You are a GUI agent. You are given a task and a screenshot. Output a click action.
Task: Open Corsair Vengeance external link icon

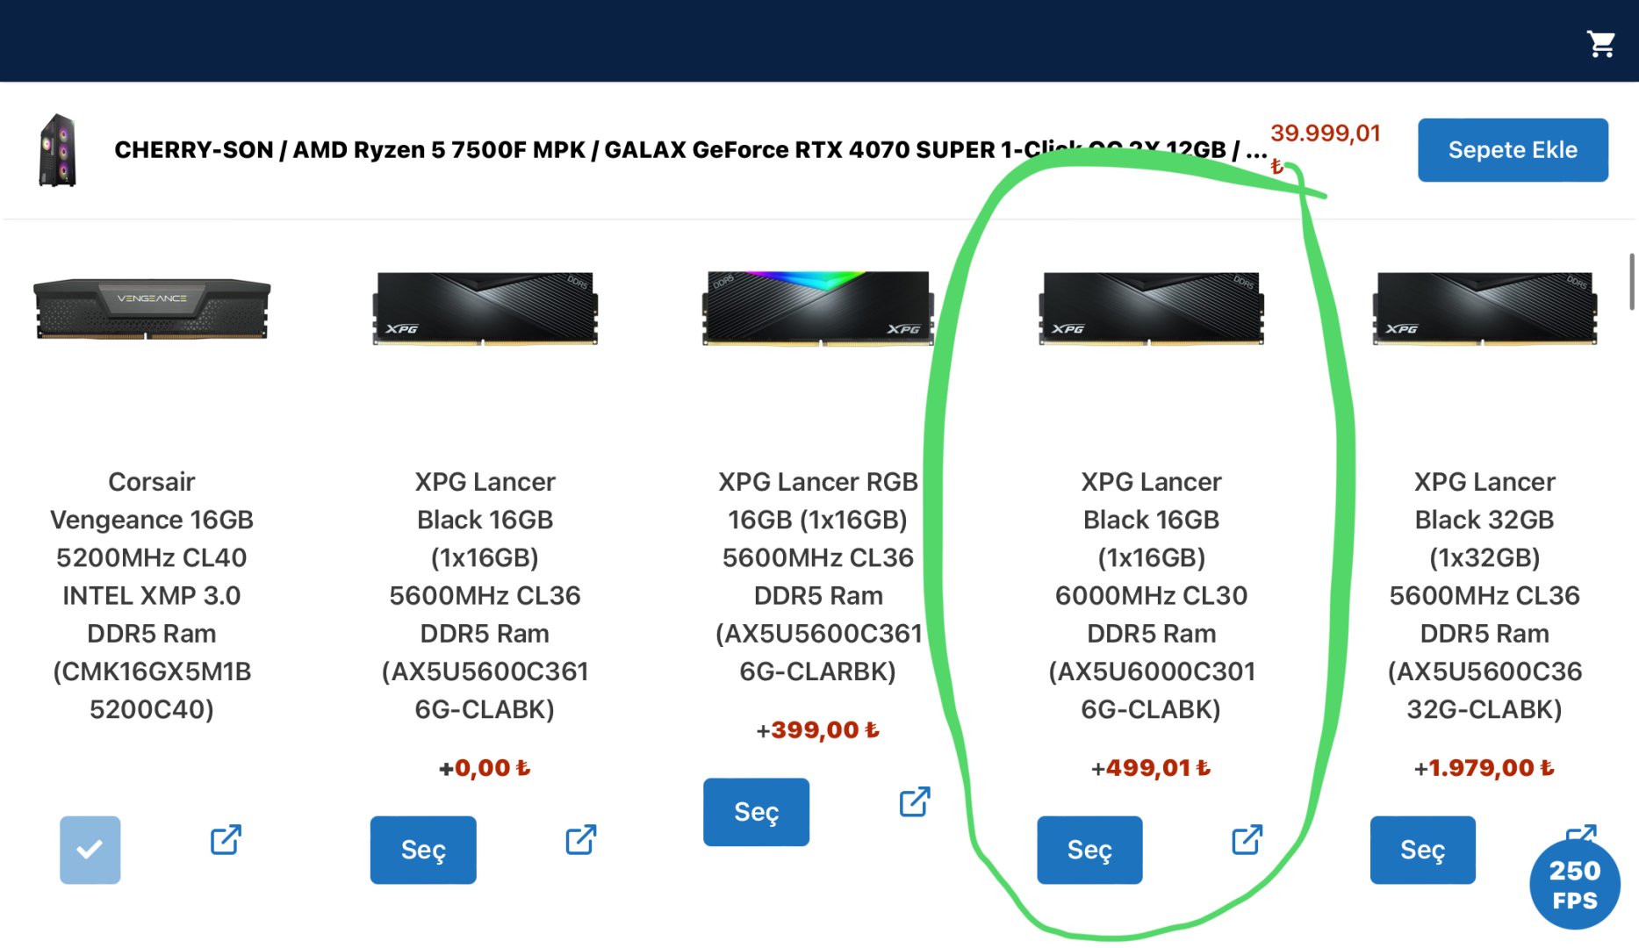click(x=226, y=840)
